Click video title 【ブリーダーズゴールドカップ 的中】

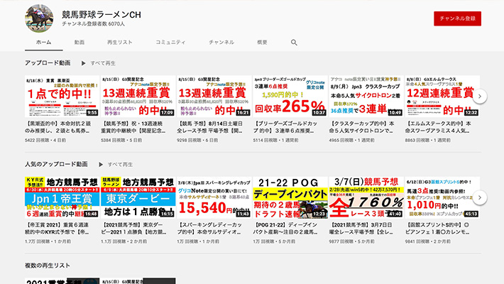(x=285, y=127)
